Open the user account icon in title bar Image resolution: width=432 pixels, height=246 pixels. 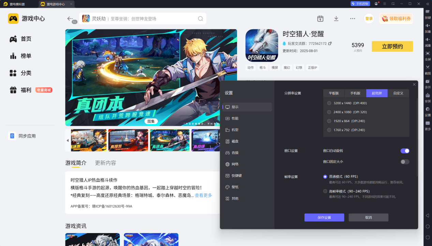point(376,4)
